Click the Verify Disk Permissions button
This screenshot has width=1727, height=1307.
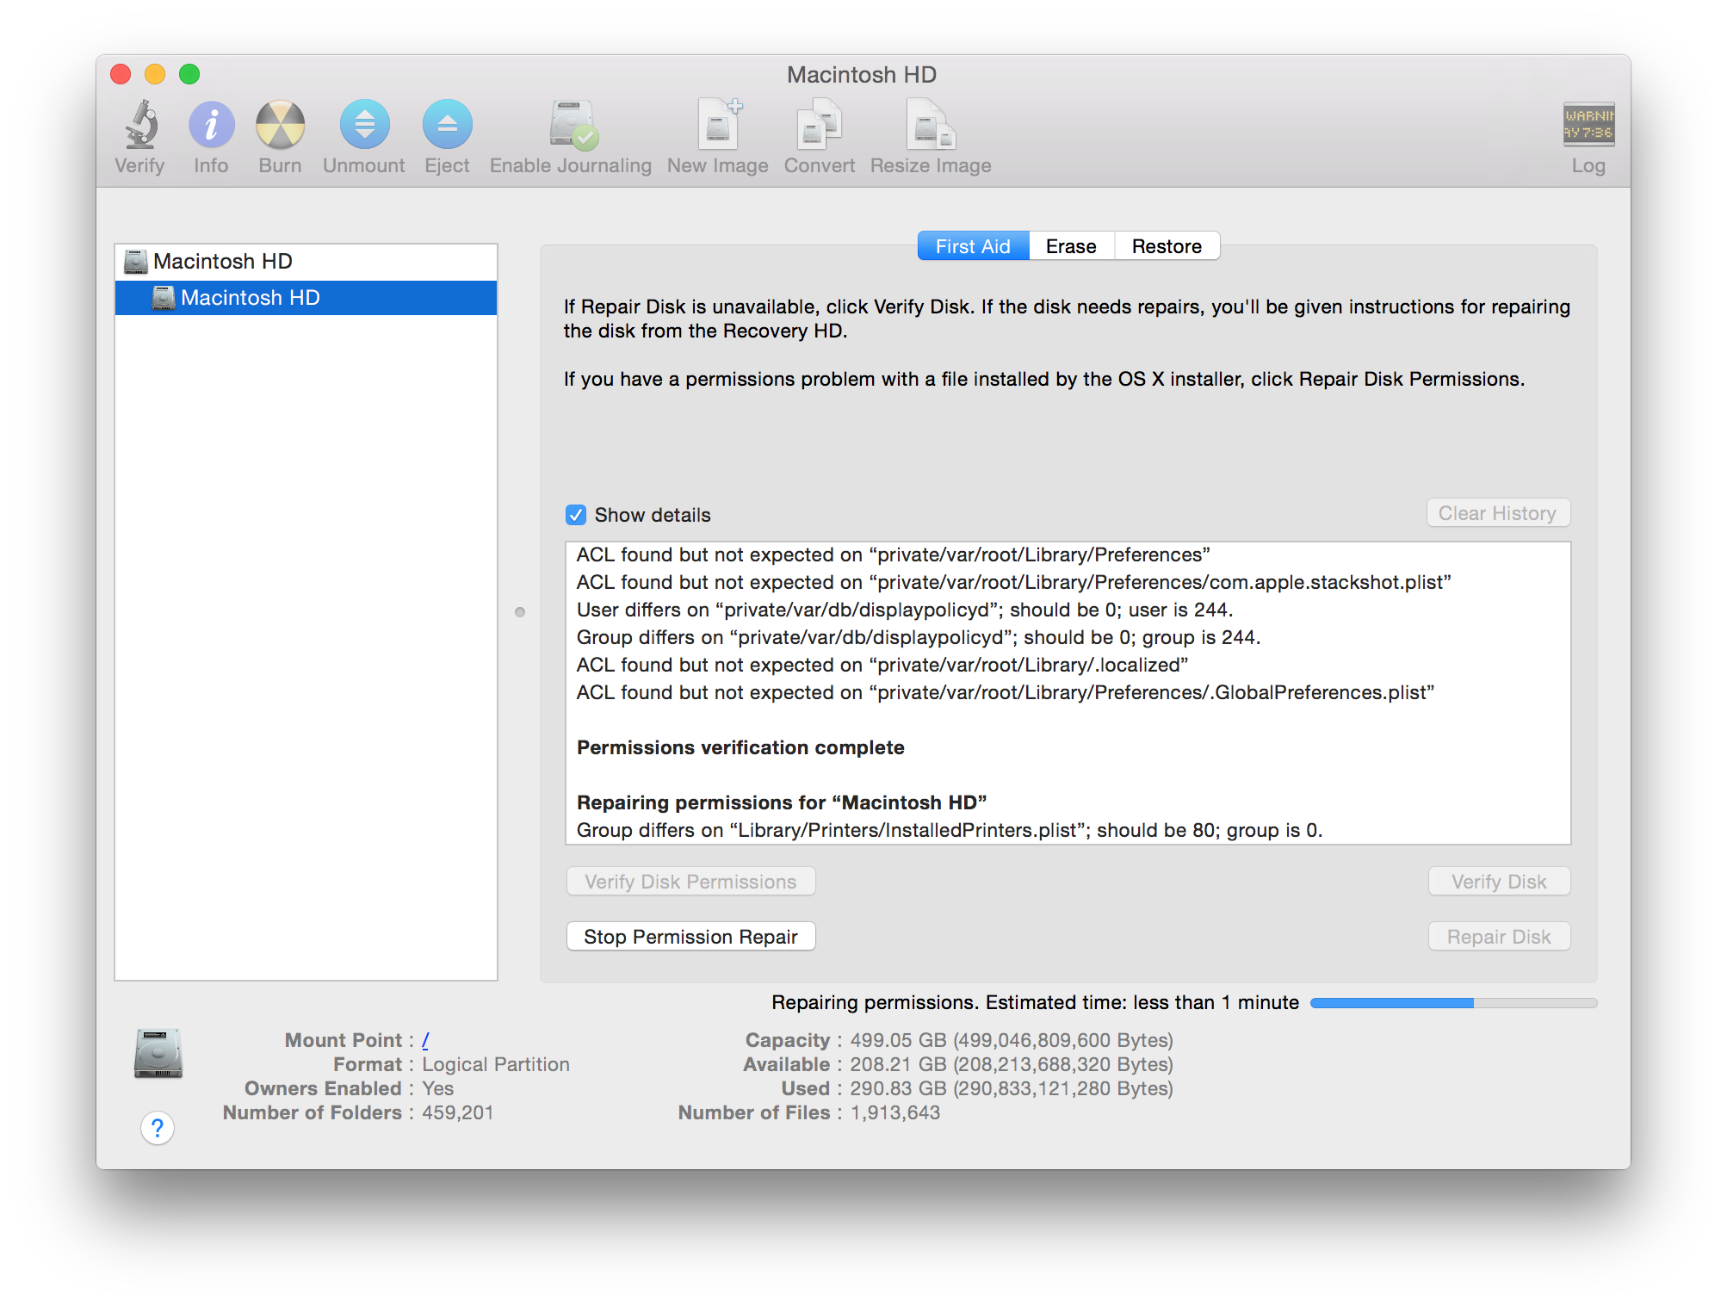(x=690, y=882)
